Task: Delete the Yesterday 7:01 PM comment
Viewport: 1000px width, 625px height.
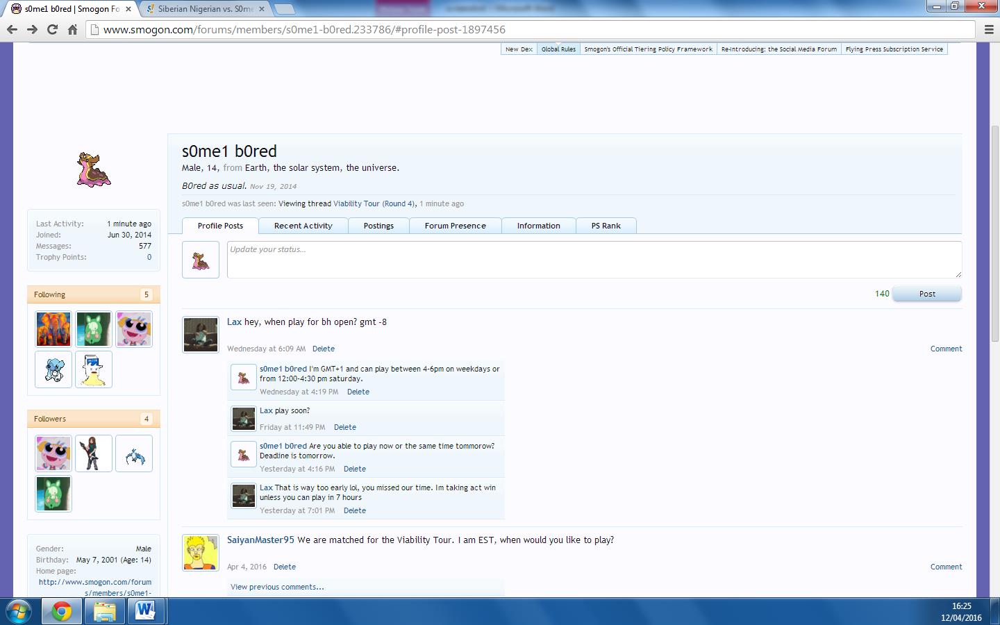Action: pyautogui.click(x=355, y=510)
